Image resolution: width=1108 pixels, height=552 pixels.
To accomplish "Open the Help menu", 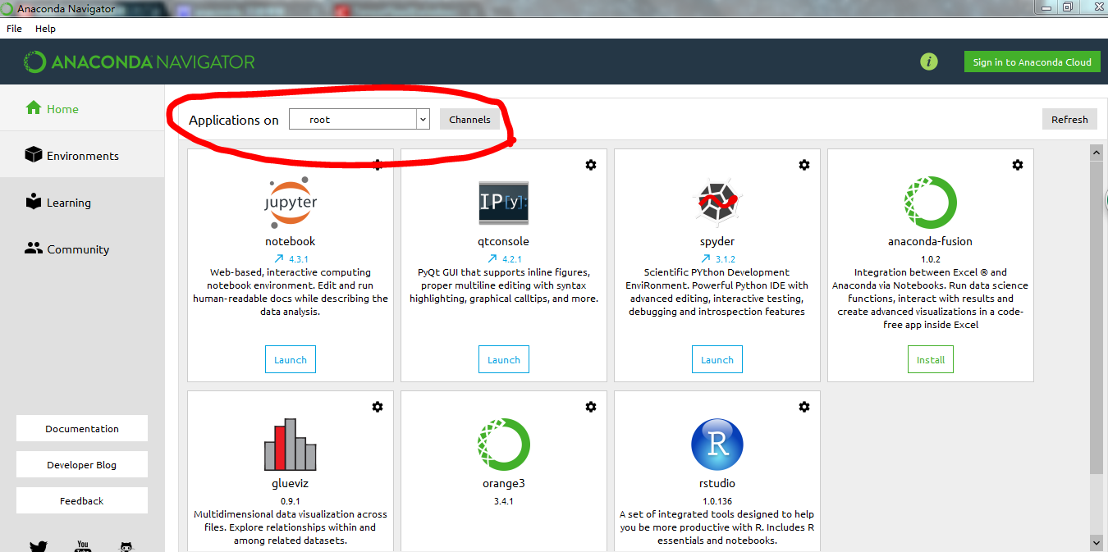I will [45, 29].
